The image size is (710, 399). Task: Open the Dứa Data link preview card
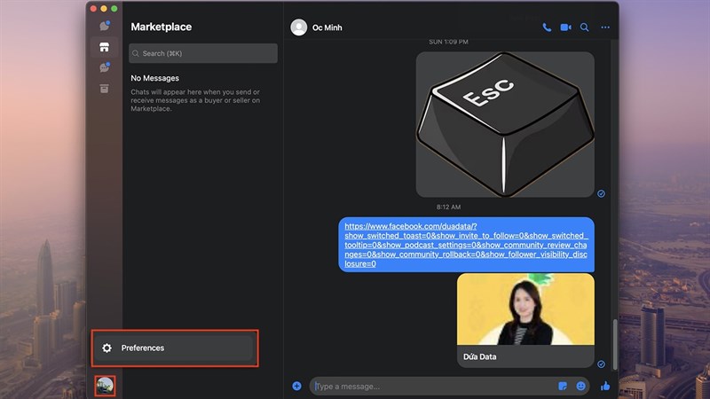[x=525, y=319]
